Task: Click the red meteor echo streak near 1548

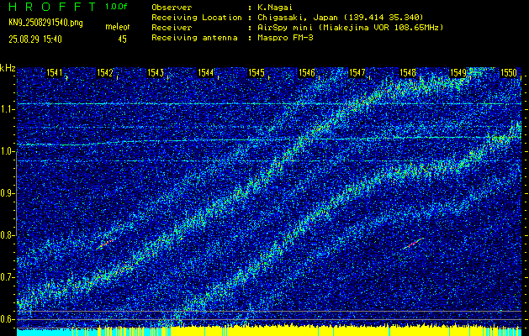Action: [x=414, y=243]
